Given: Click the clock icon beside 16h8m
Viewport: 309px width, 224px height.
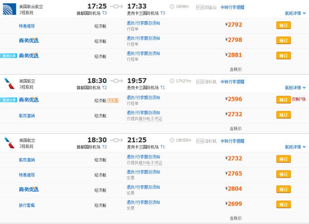Looking at the screenshot, I should [x=172, y=6].
